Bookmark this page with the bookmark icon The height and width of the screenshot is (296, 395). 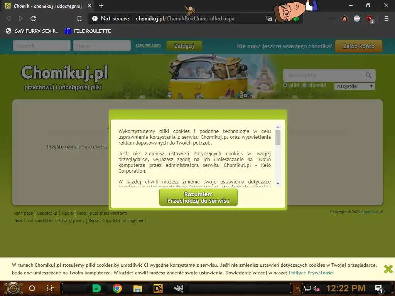tap(79, 18)
